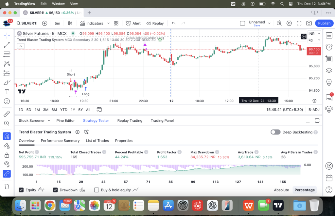This screenshot has width=335, height=216.
Task: Select the trend line drawing tool
Action: [7, 45]
